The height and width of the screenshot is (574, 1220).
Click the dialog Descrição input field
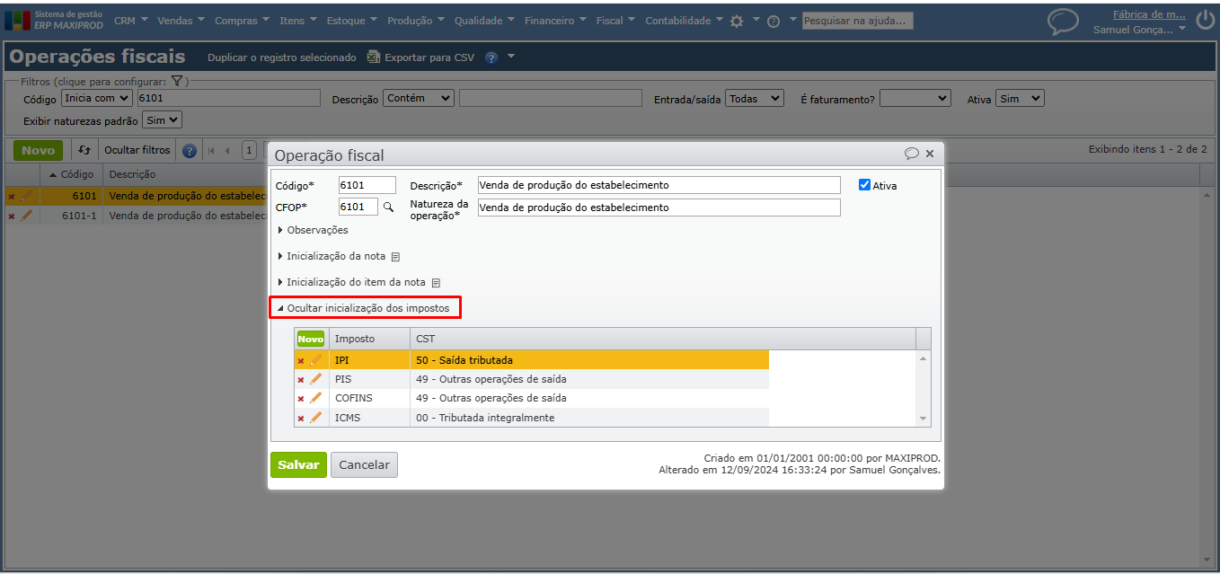(659, 185)
